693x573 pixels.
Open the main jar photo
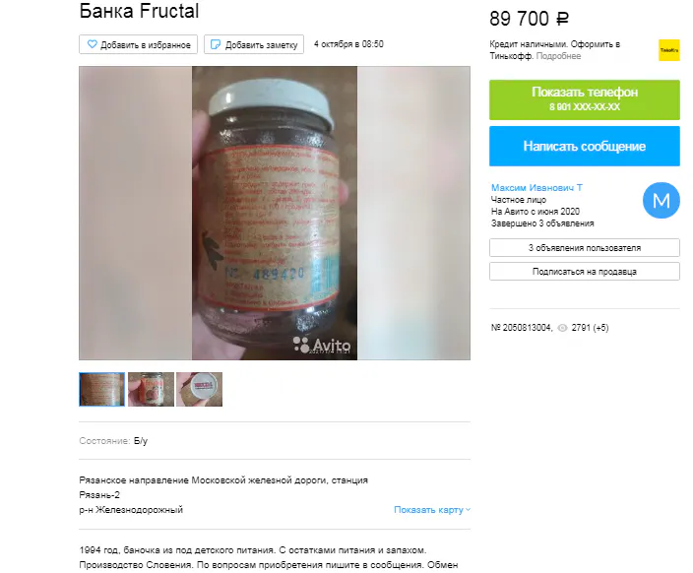click(275, 213)
